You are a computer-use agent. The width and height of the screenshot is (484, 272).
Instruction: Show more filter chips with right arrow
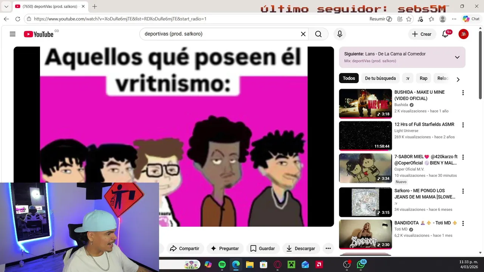(458, 79)
